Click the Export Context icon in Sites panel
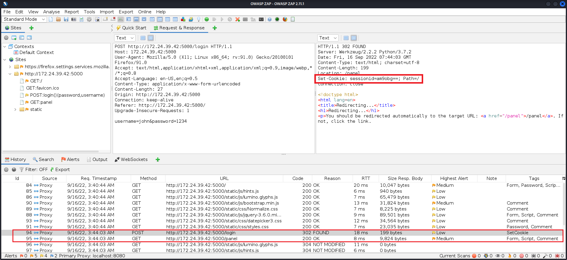The height and width of the screenshot is (260, 567). [x=29, y=38]
